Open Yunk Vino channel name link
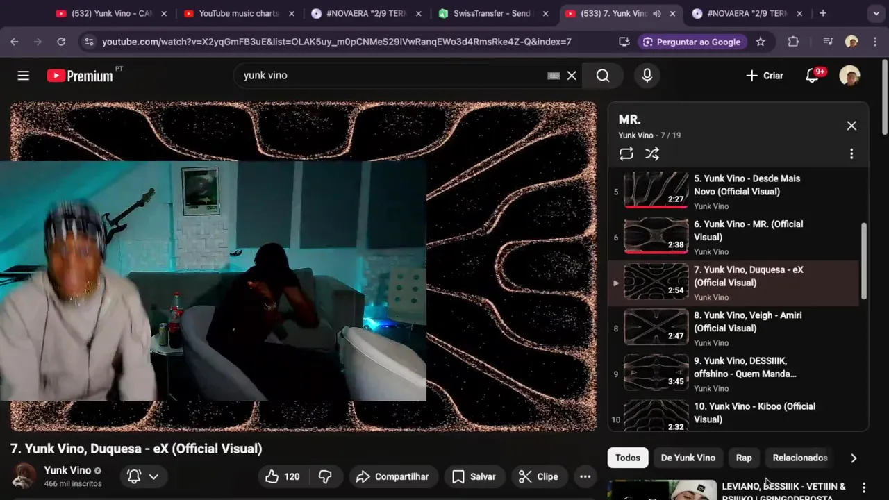This screenshot has width=889, height=500. [x=67, y=470]
